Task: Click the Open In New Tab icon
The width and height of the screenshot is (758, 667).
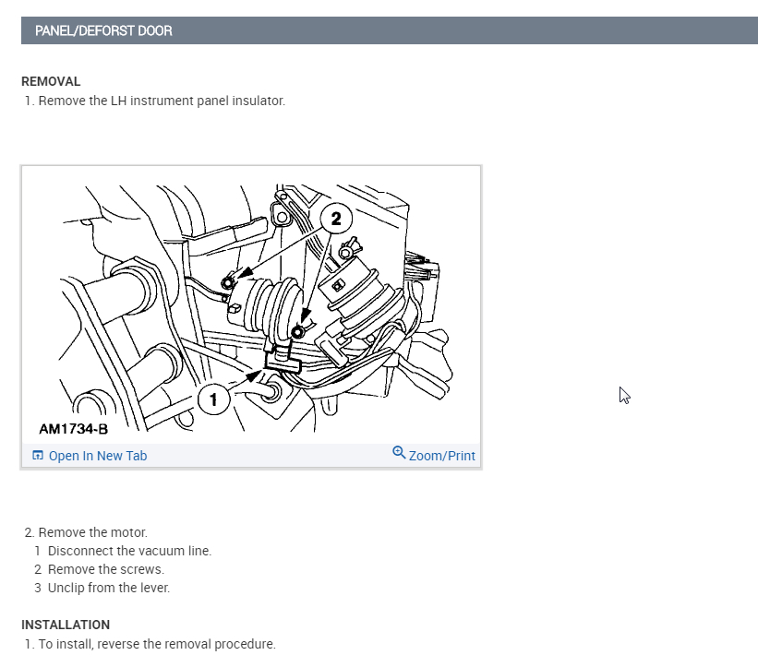Action: (x=38, y=456)
